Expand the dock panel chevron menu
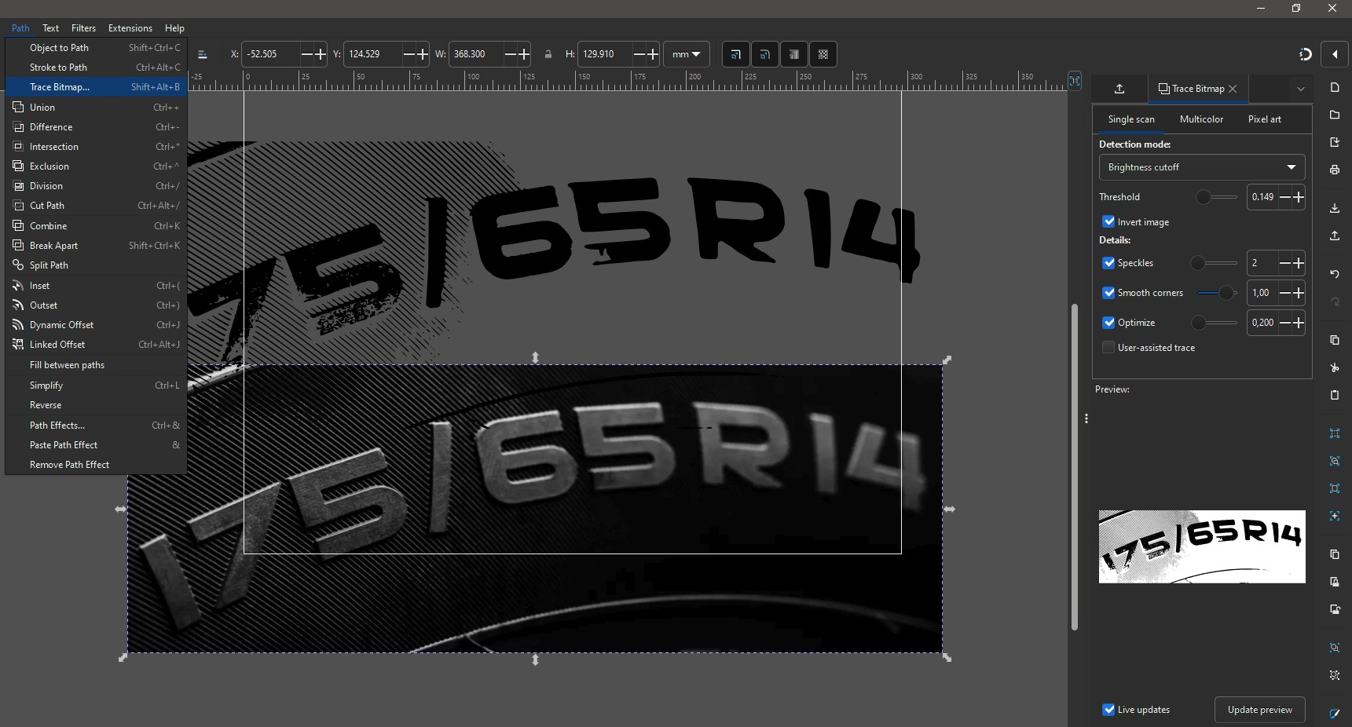1352x727 pixels. [1300, 89]
